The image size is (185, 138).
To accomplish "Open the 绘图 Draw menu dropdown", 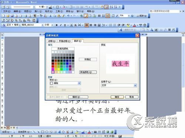I will tap(7, 132).
